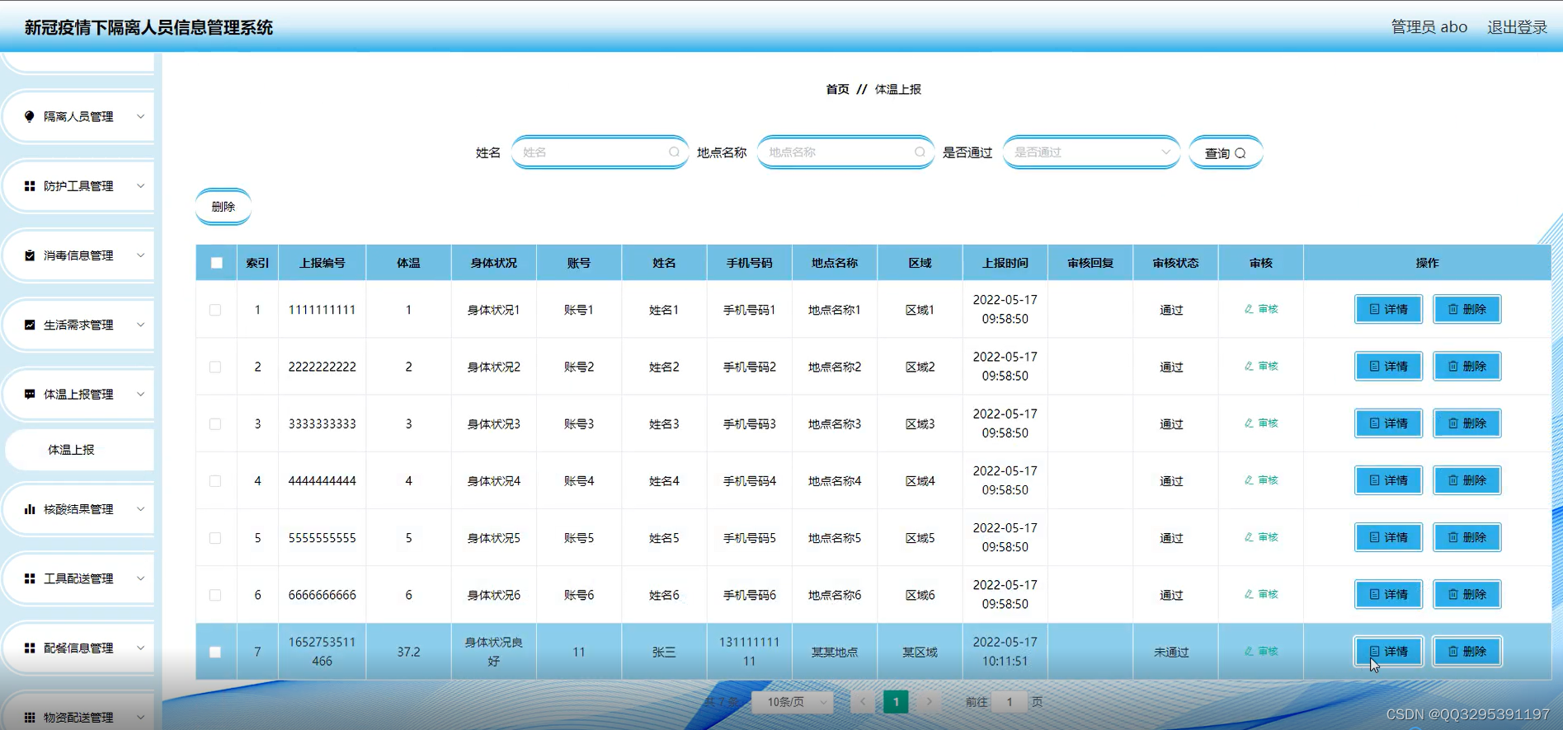Click the search icon in 地点名称 field
This screenshot has height=730, width=1563.
[x=920, y=152]
